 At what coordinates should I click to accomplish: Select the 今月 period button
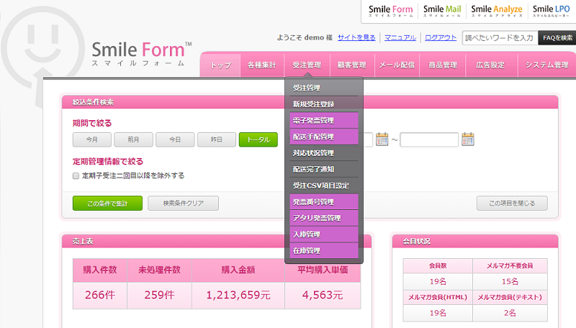point(92,140)
